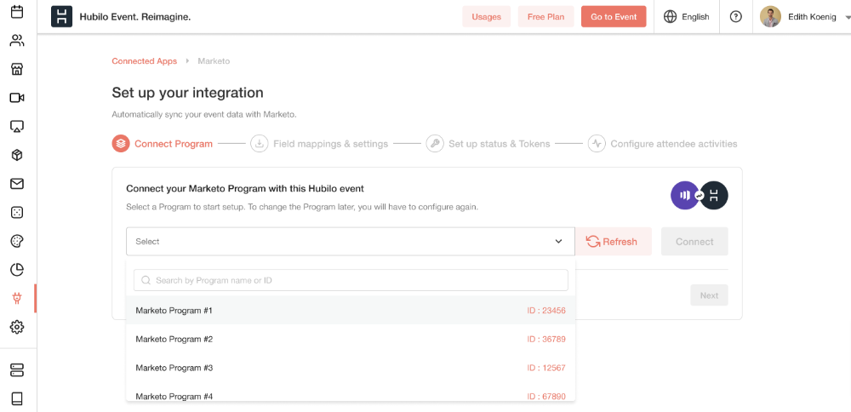Click the Marketo breadcrumb
Image resolution: width=851 pixels, height=412 pixels.
point(214,61)
